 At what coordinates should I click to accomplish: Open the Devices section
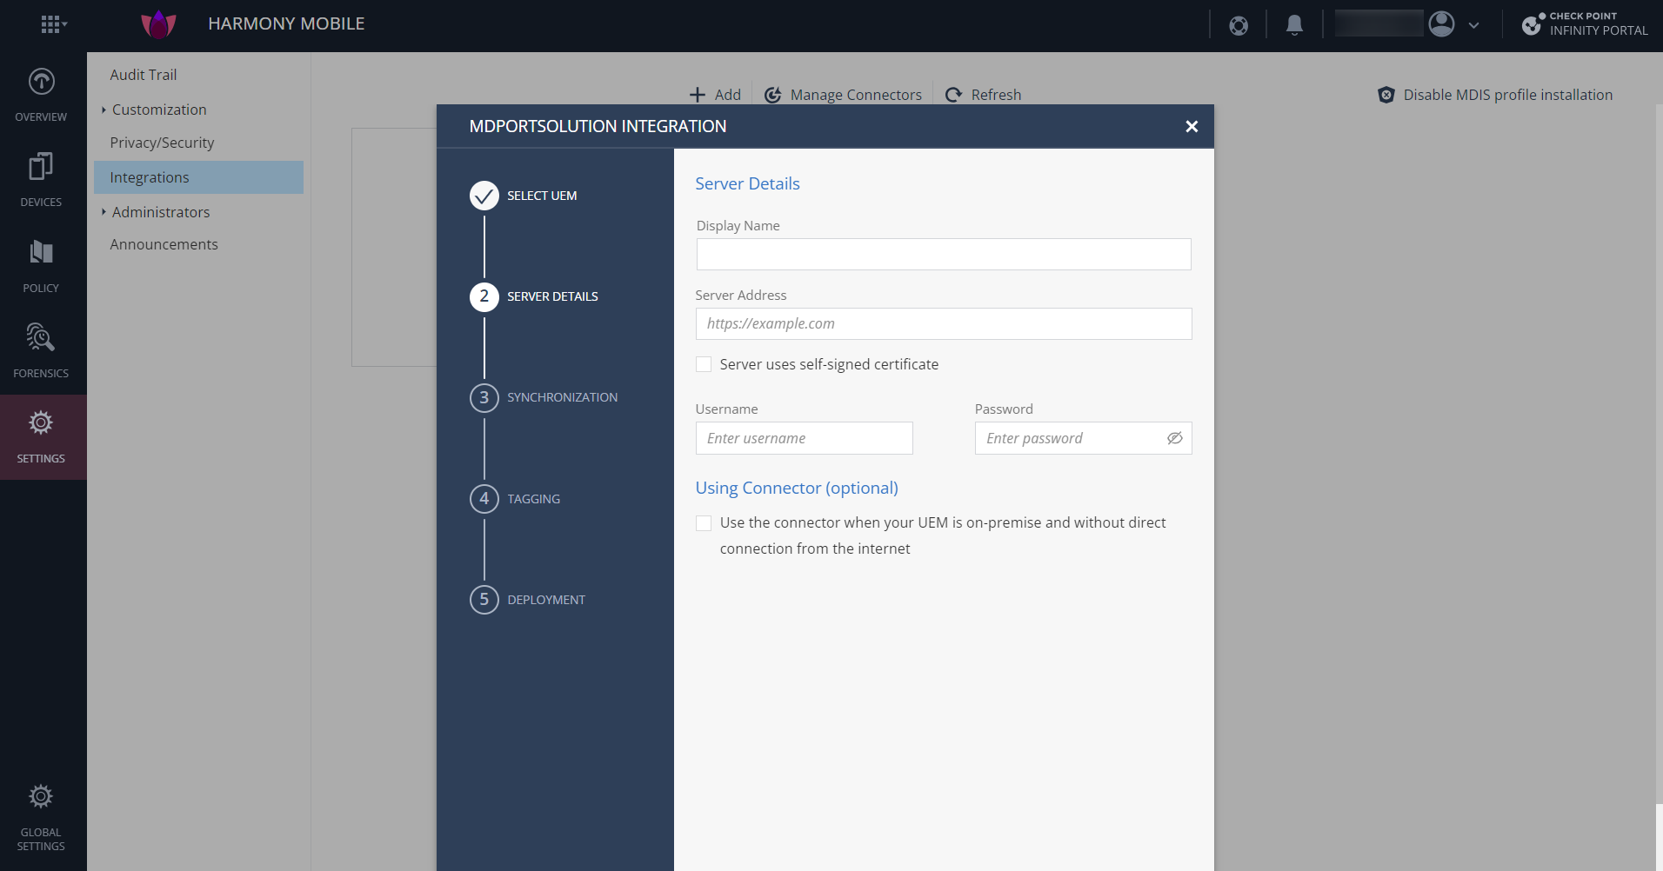[41, 180]
